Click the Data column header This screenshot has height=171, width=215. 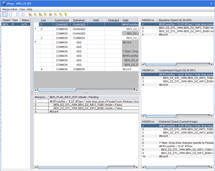pos(130,20)
